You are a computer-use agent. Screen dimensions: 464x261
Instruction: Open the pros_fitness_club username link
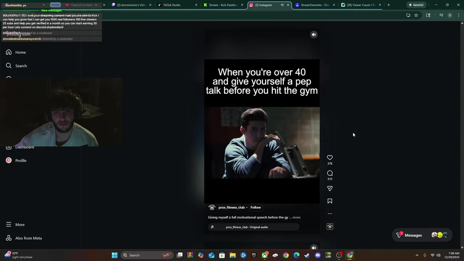point(232,207)
